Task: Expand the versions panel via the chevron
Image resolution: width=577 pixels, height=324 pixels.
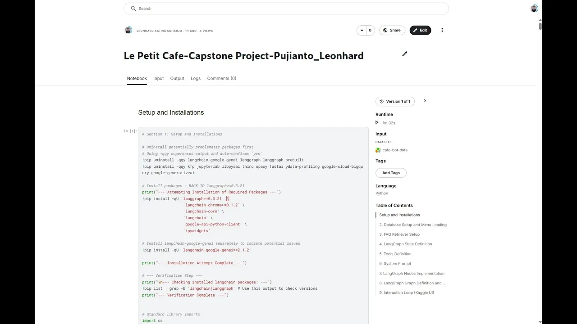Action: click(425, 101)
